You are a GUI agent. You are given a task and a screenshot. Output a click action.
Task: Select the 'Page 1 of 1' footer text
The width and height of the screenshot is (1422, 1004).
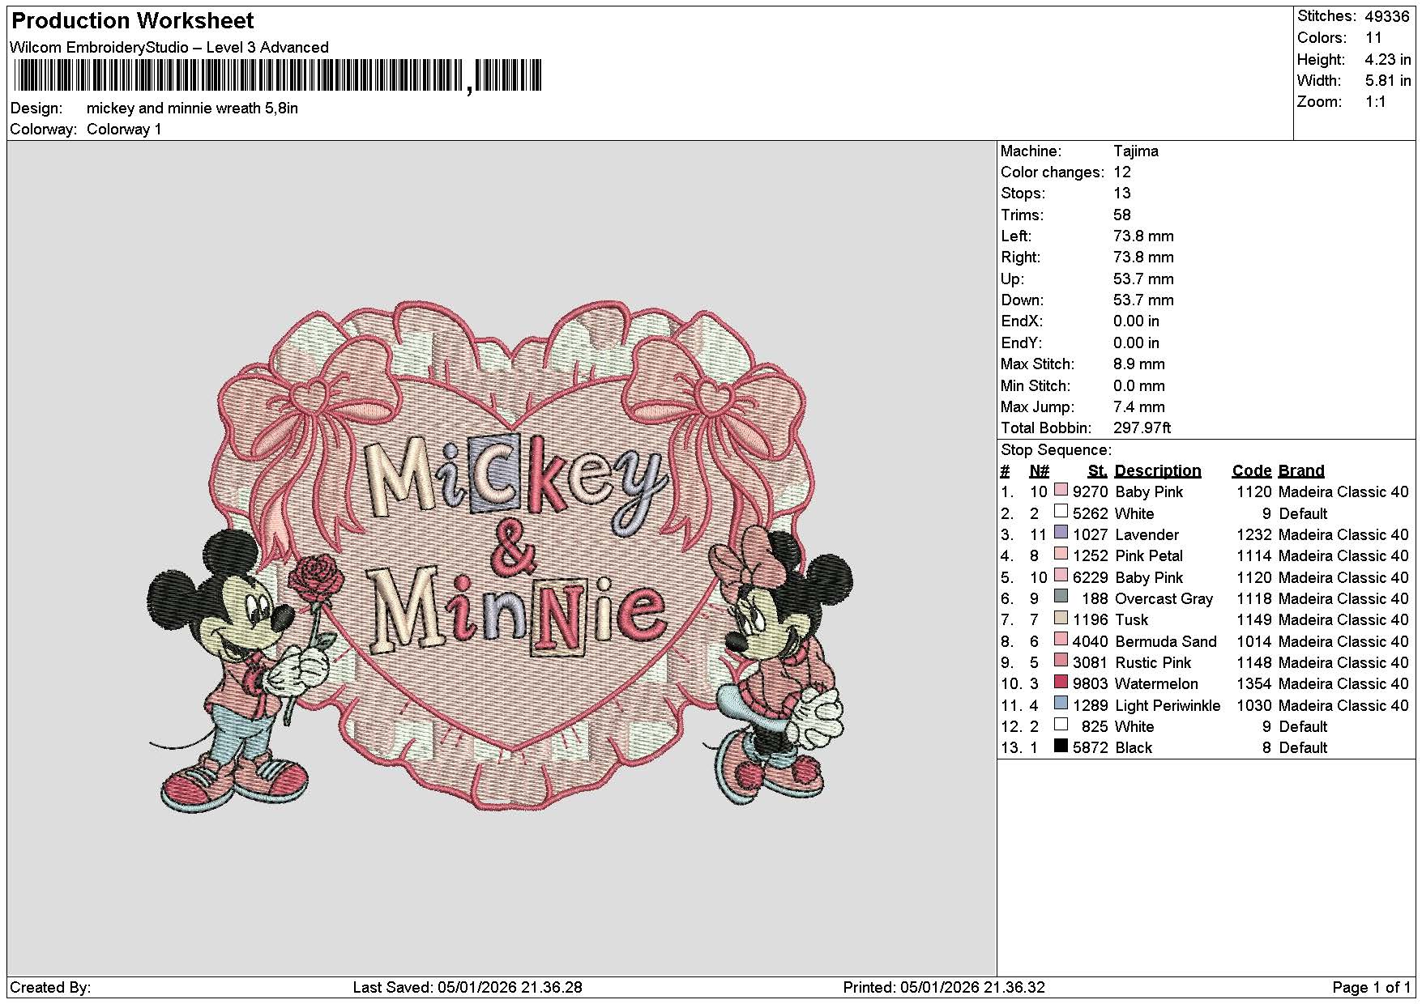tap(1372, 987)
